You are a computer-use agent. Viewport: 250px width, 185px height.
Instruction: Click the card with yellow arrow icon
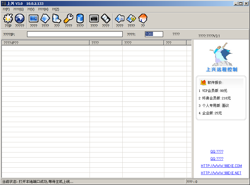[131, 19]
